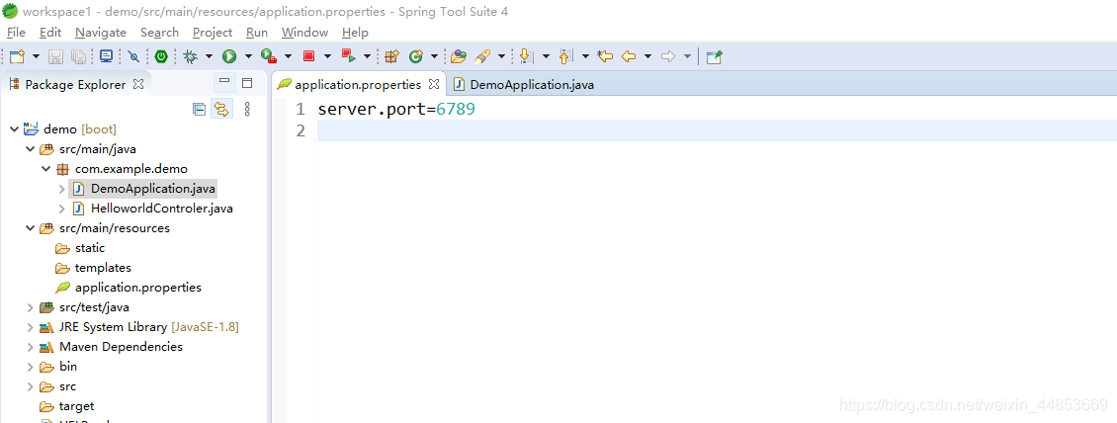Close the Package Explorer view

139,84
